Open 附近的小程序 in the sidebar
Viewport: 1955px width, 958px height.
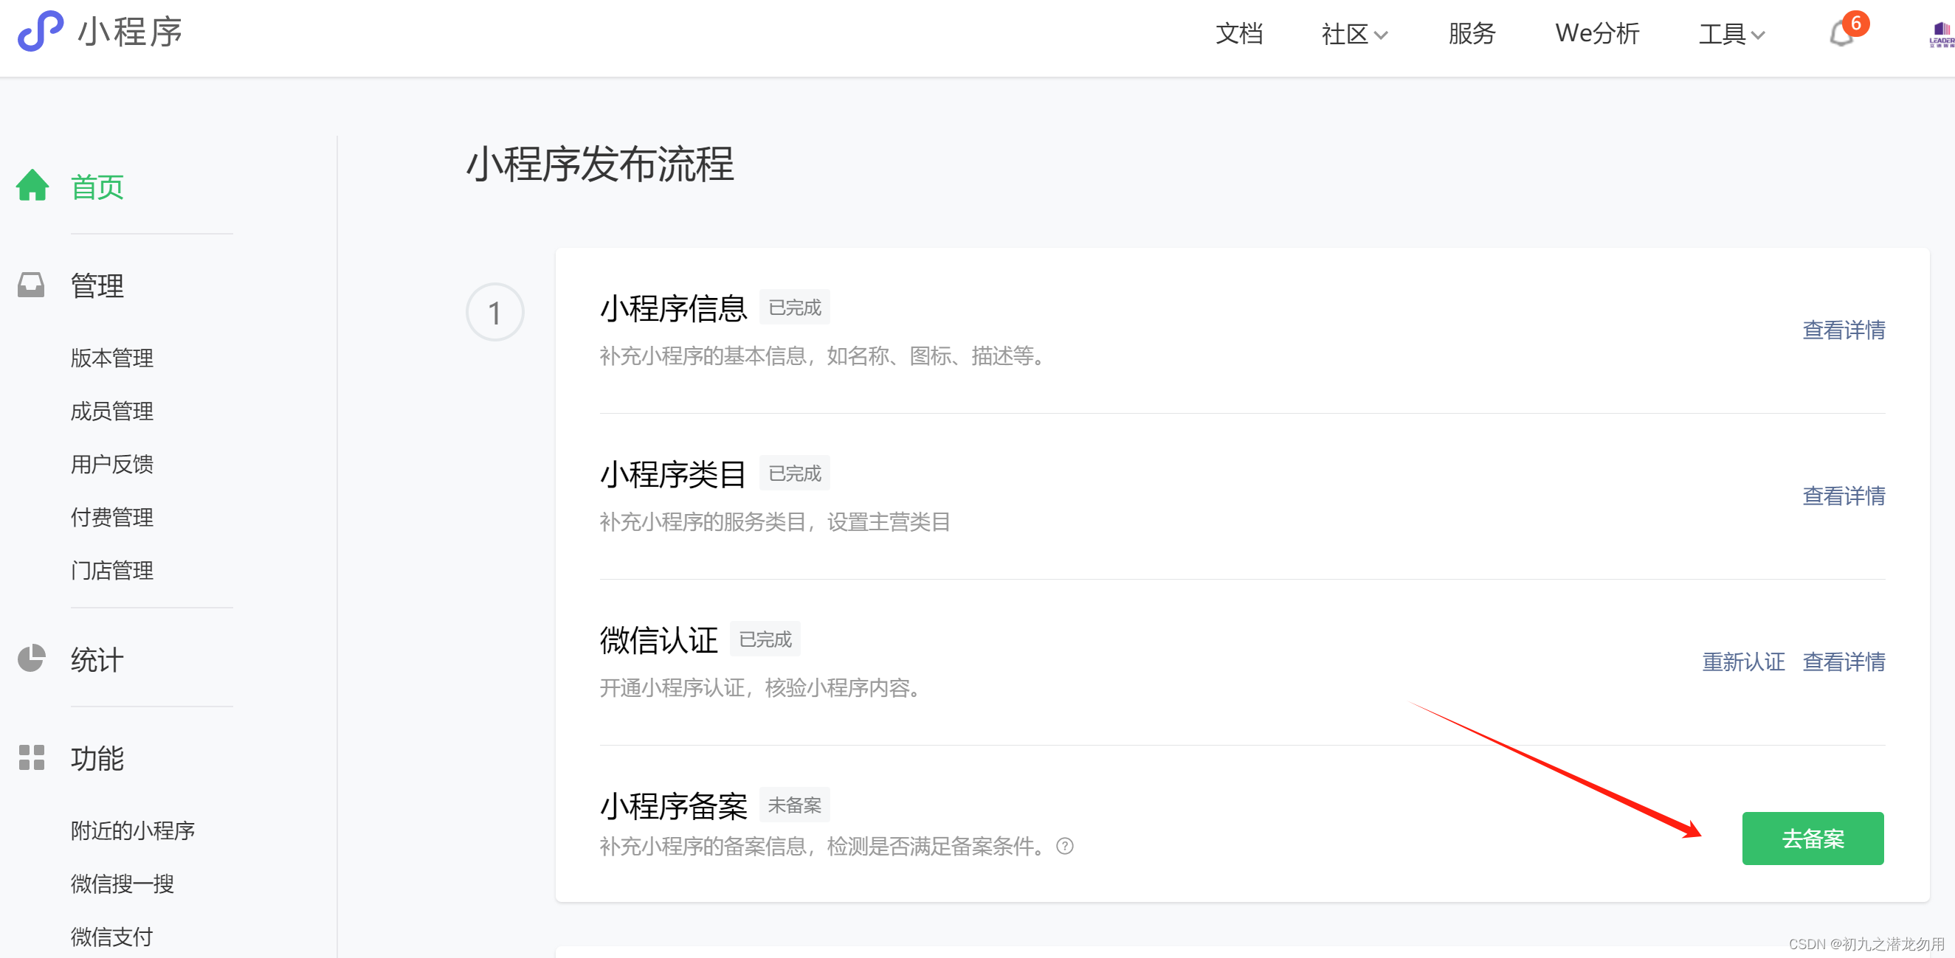133,830
